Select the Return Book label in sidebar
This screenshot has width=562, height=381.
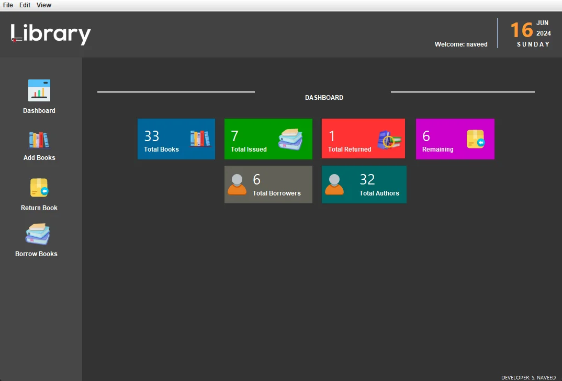(x=39, y=207)
